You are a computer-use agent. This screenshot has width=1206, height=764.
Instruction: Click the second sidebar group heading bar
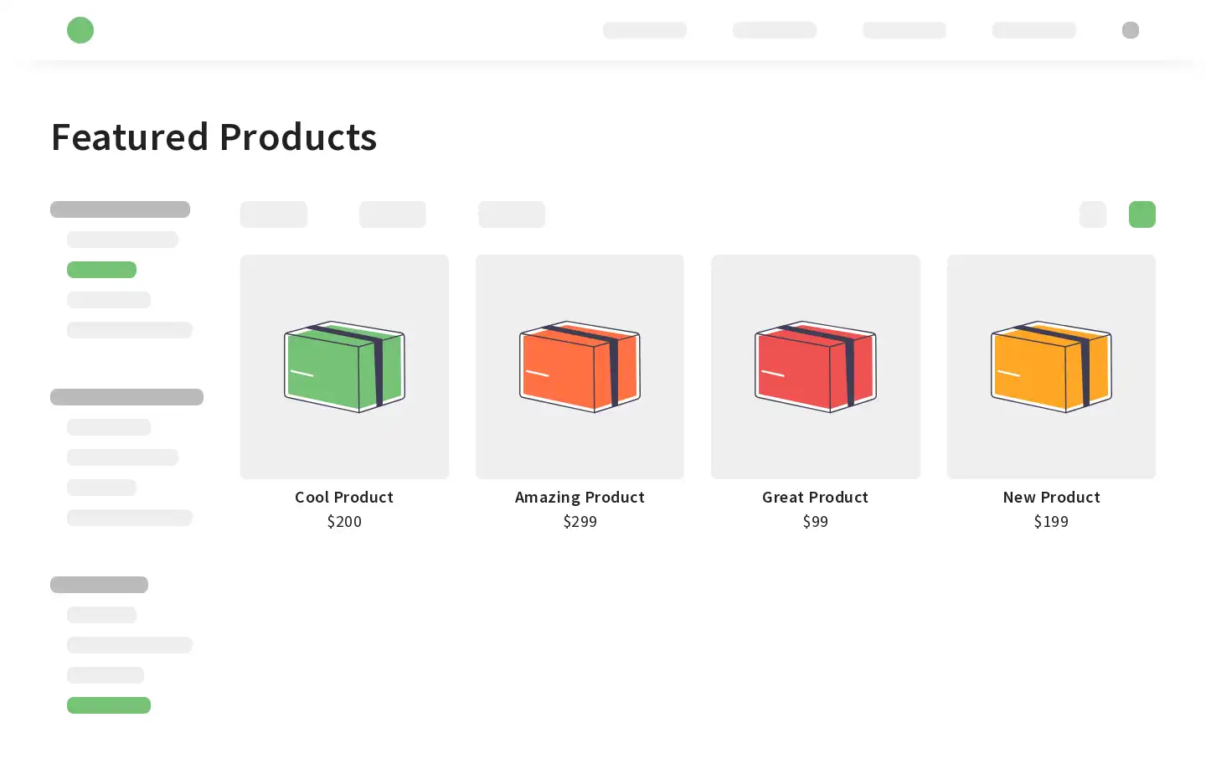(x=126, y=397)
